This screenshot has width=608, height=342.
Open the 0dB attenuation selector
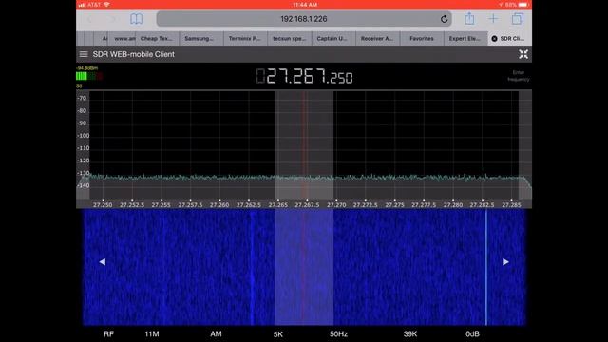click(x=472, y=333)
